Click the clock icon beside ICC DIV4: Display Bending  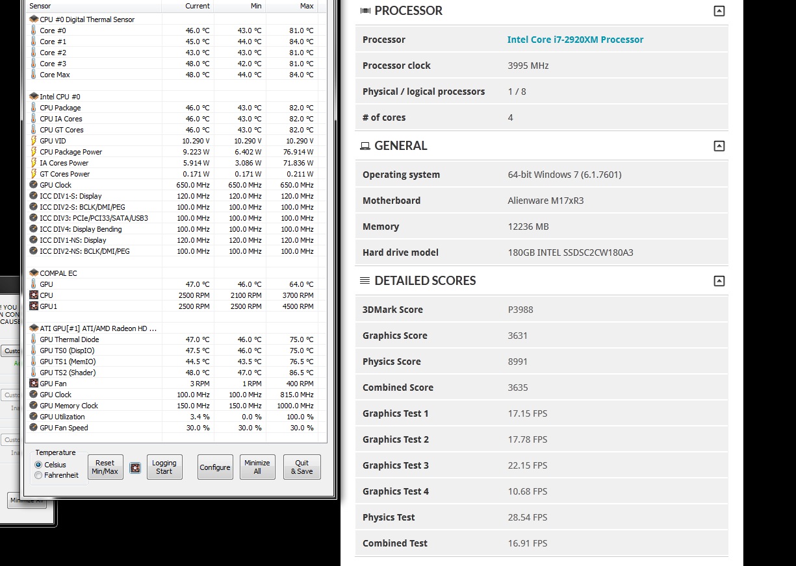[x=34, y=229]
